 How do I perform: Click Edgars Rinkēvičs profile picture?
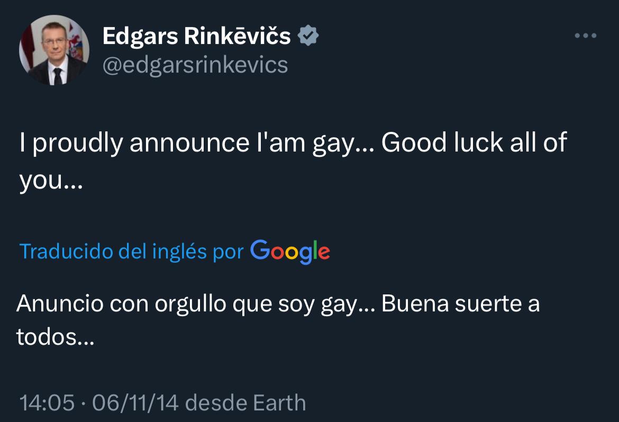(x=53, y=49)
